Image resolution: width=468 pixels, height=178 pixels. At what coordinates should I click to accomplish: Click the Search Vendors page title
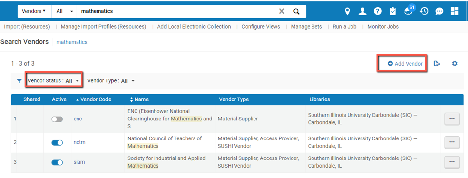[x=24, y=42]
